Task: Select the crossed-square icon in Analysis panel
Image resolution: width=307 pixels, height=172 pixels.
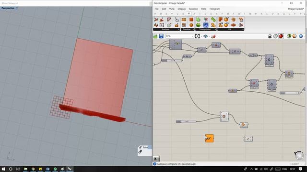Action: pyautogui.click(x=162, y=25)
